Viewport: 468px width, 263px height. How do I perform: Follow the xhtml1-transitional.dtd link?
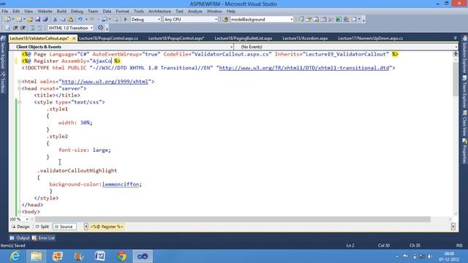tap(304, 68)
